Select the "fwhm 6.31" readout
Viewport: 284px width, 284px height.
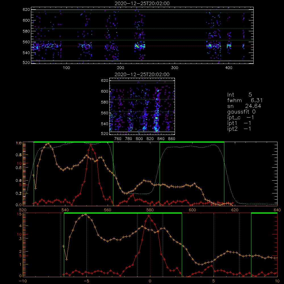pyautogui.click(x=245, y=100)
